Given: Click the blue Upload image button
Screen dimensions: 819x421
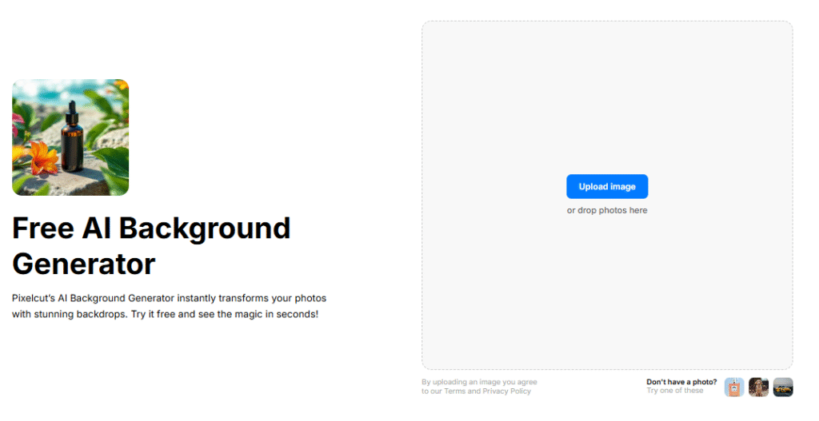Looking at the screenshot, I should [607, 186].
